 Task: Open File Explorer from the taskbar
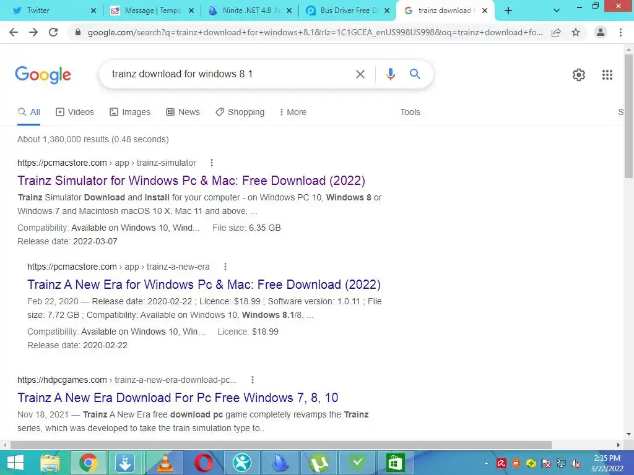(x=50, y=463)
